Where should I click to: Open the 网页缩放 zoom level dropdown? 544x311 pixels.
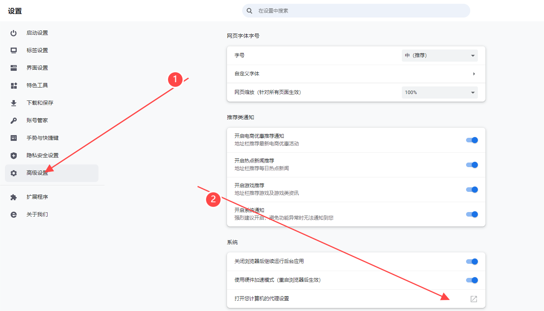coord(439,92)
